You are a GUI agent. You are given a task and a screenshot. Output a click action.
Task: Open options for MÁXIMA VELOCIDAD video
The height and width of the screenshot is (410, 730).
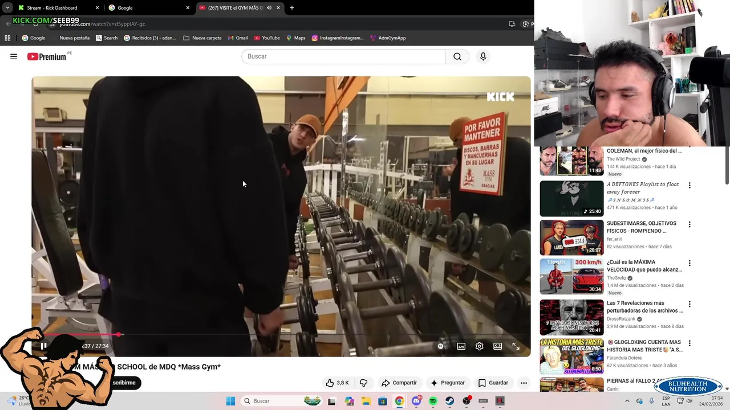pyautogui.click(x=690, y=263)
